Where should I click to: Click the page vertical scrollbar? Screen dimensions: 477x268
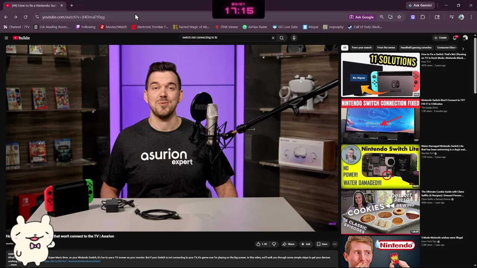point(475,65)
